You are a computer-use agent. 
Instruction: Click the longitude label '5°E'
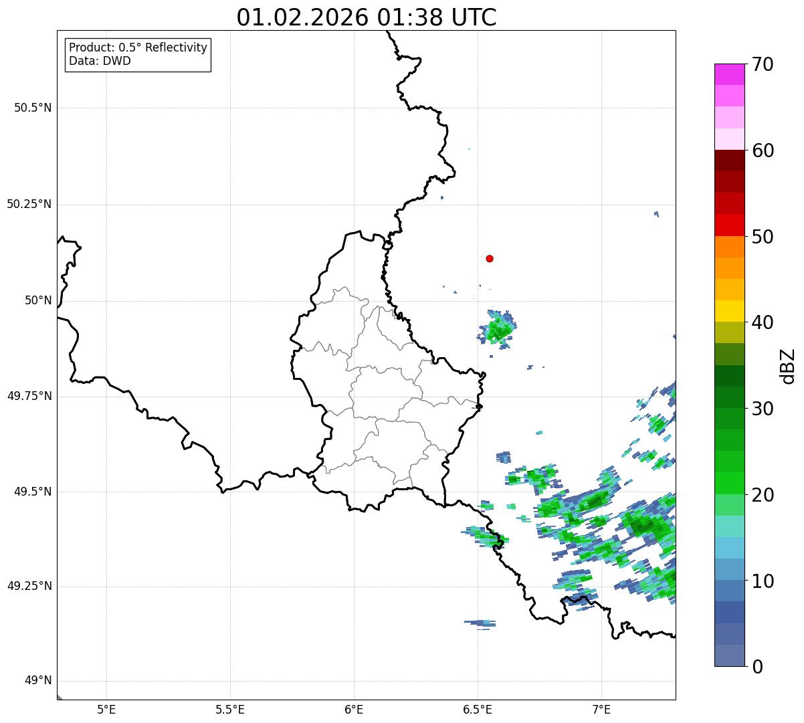pos(106,710)
